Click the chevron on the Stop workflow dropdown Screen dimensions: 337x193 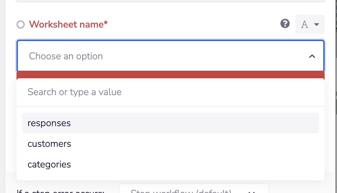click(x=251, y=191)
